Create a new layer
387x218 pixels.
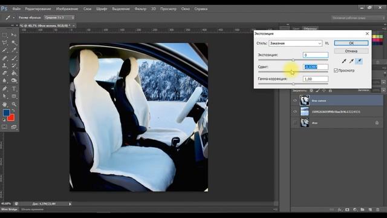[x=370, y=210]
